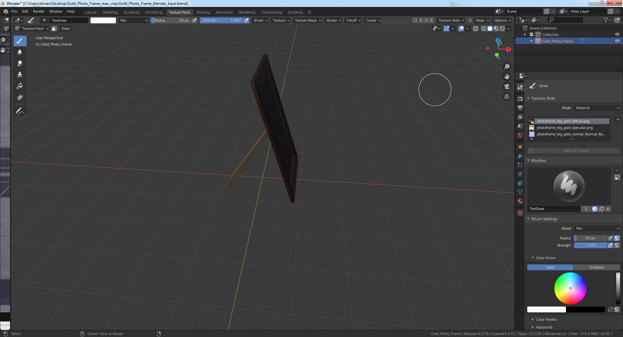623x337 pixels.
Task: Select the Soften tool
Action: tap(20, 52)
